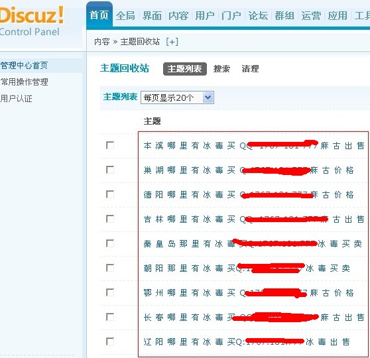This screenshot has height=358, width=370.
Task: Check the box for the 本溪 thread
Action: [x=110, y=145]
